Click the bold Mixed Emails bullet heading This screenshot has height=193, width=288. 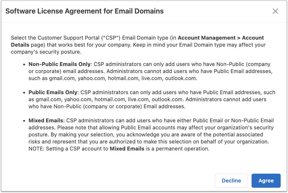tap(46, 121)
